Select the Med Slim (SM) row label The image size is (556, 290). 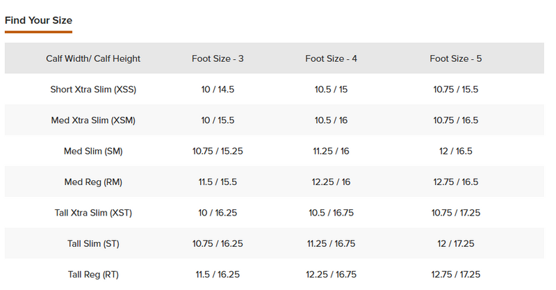click(93, 151)
